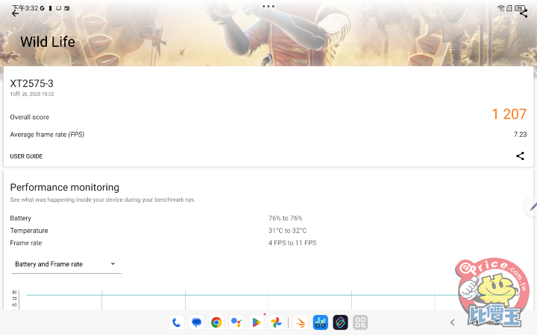
Task: Select Temperature value 31°C to 32°C
Action: click(x=287, y=230)
